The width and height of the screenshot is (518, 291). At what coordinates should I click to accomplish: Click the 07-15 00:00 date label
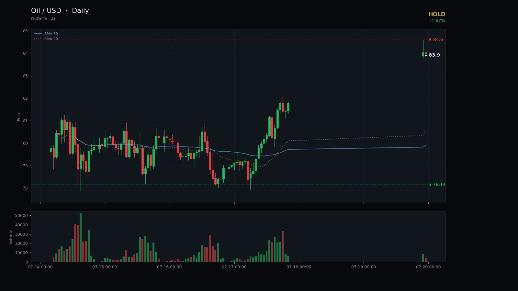click(x=105, y=267)
